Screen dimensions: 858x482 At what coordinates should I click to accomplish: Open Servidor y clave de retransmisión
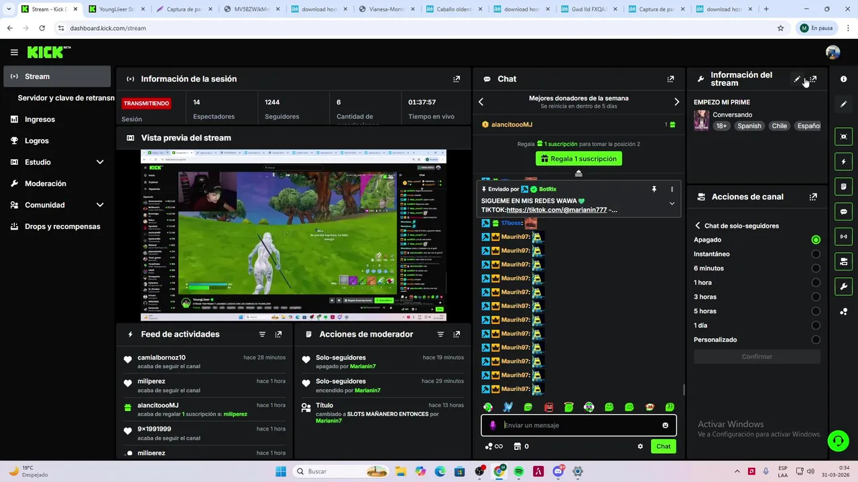[65, 98]
